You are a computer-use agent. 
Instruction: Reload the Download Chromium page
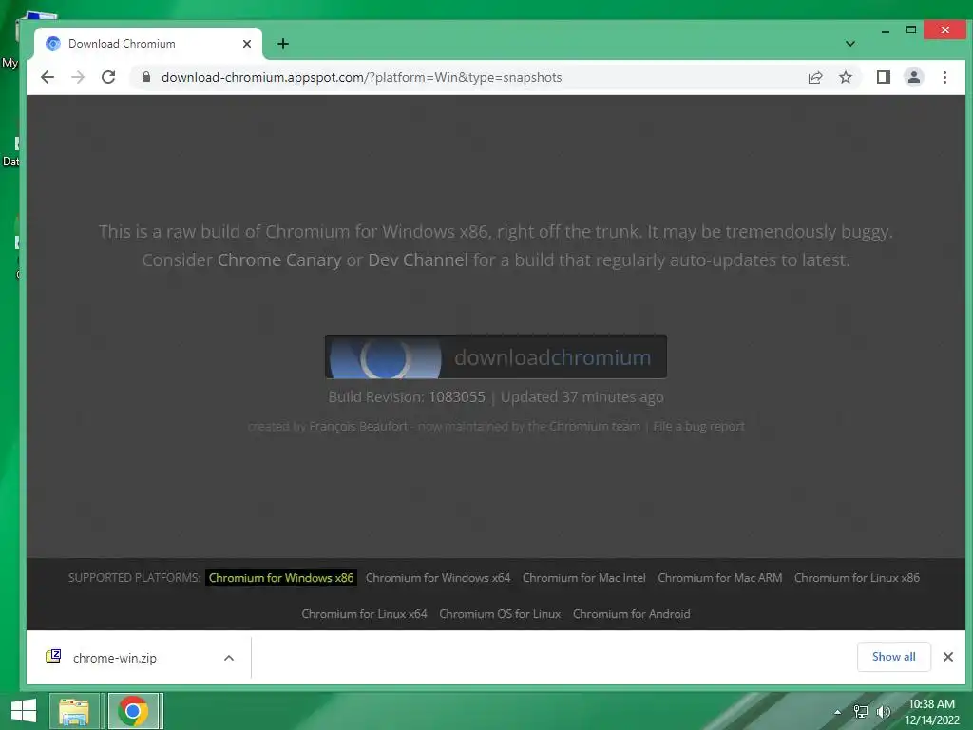tap(108, 77)
